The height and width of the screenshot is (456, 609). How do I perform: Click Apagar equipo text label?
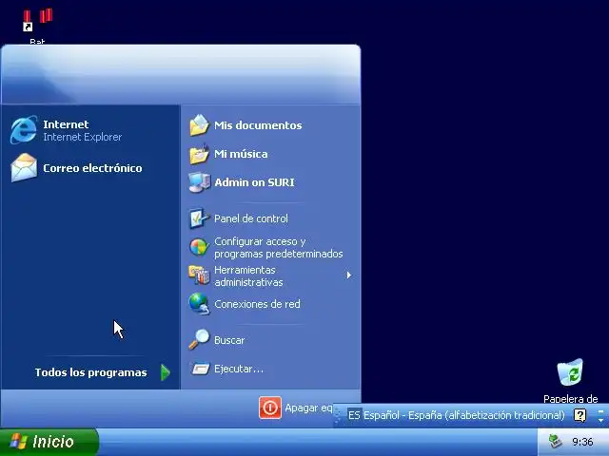(x=308, y=408)
